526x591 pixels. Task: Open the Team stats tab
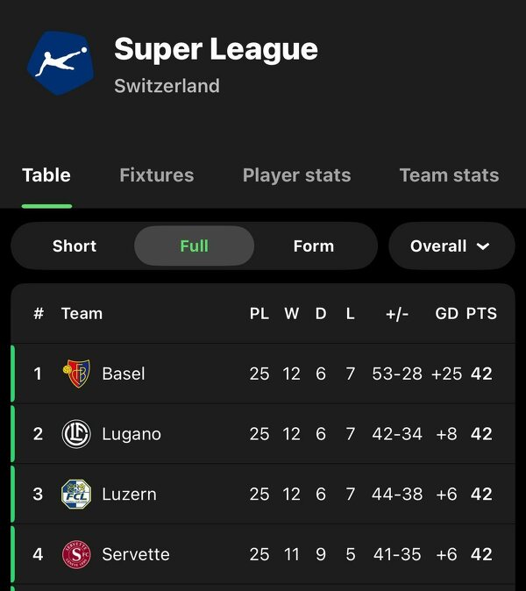449,175
